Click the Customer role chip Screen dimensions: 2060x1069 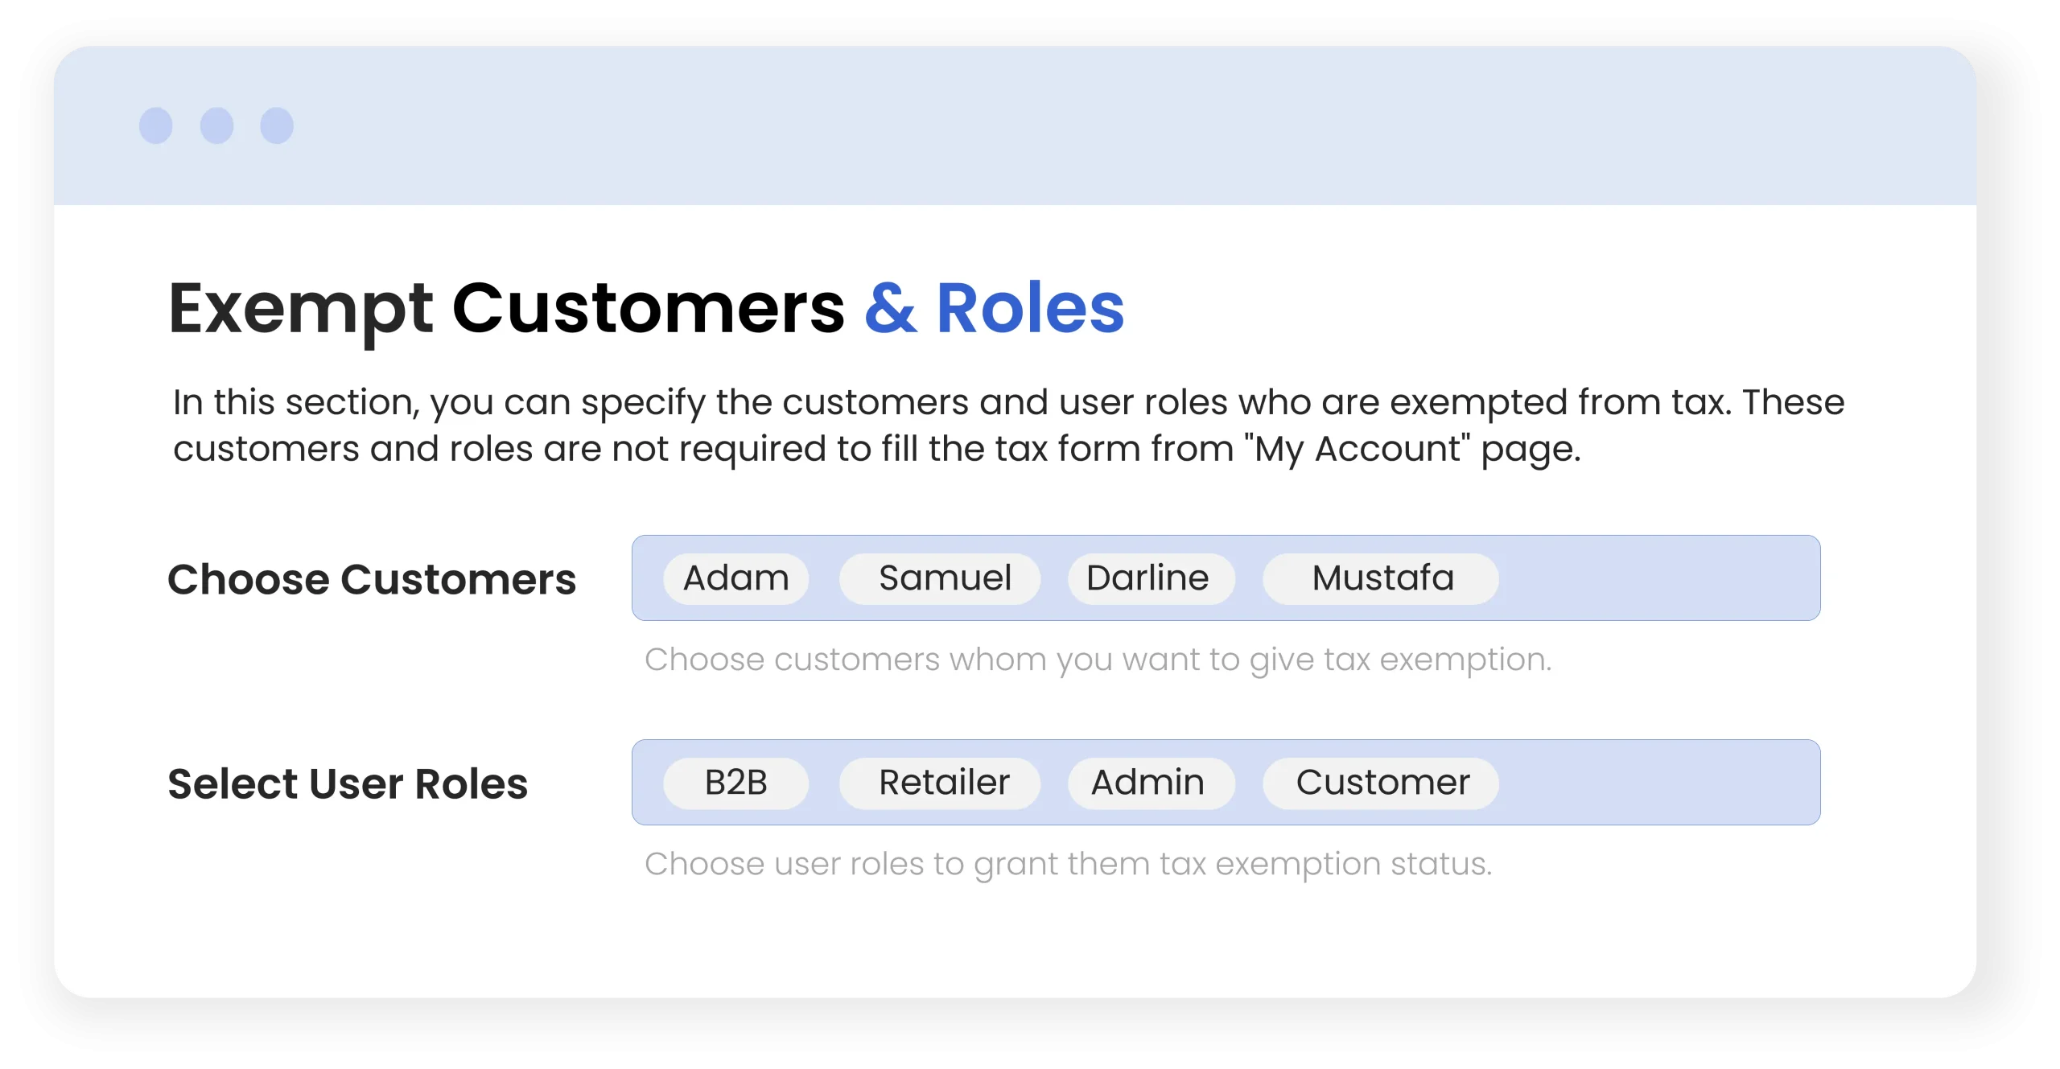(x=1380, y=783)
